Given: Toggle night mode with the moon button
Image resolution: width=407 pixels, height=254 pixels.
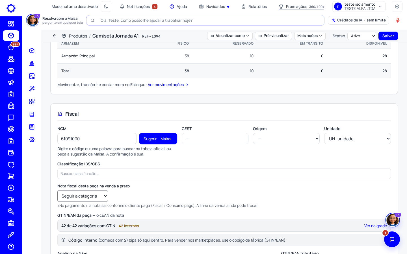Looking at the screenshot, I should [106, 6].
